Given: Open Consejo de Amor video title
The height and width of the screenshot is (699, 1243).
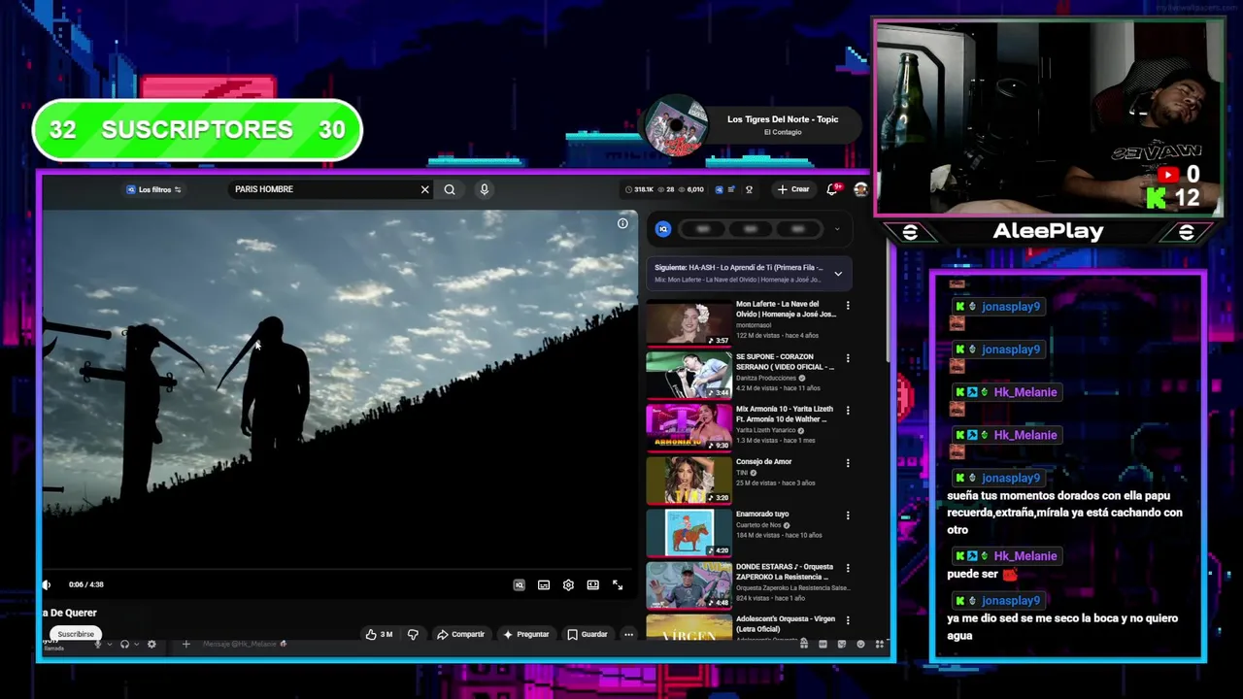Looking at the screenshot, I should click(x=763, y=462).
